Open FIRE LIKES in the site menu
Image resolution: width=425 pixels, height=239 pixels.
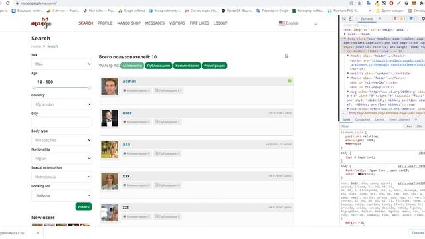click(x=199, y=23)
